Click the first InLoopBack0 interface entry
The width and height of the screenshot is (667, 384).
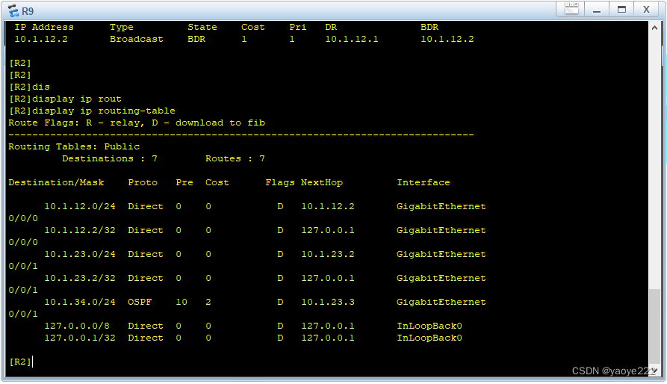[x=429, y=326]
